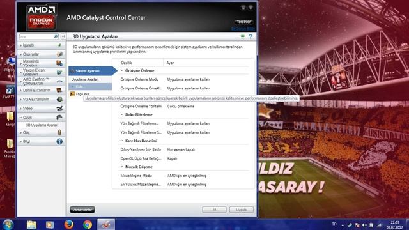This screenshot has height=230, width=409.
Task: Collapse the sidebar with double-arrow icon
Action: [x=63, y=37]
